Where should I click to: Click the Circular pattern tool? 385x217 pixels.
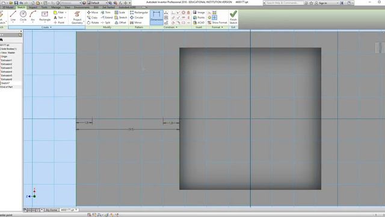coord(137,17)
